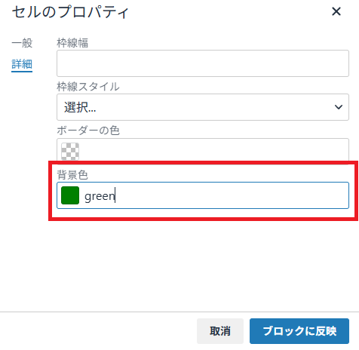
Task: Open the 枠線スタイル dropdown
Action: point(203,107)
